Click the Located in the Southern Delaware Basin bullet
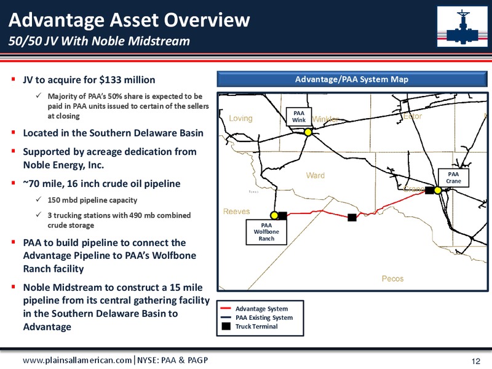The height and width of the screenshot is (369, 492). tap(113, 133)
